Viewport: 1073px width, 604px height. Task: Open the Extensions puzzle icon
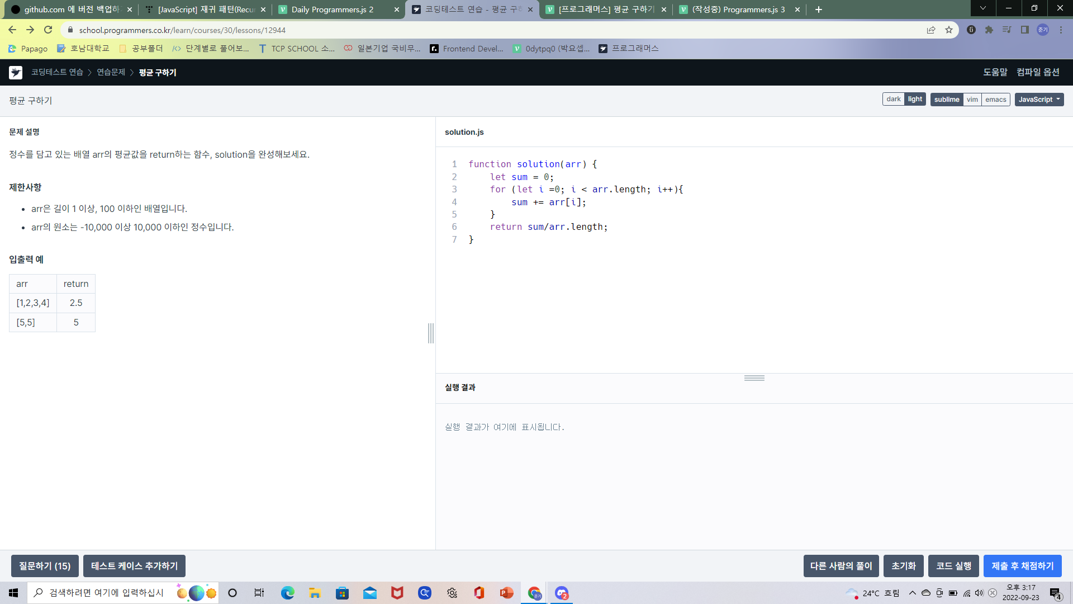pyautogui.click(x=989, y=30)
